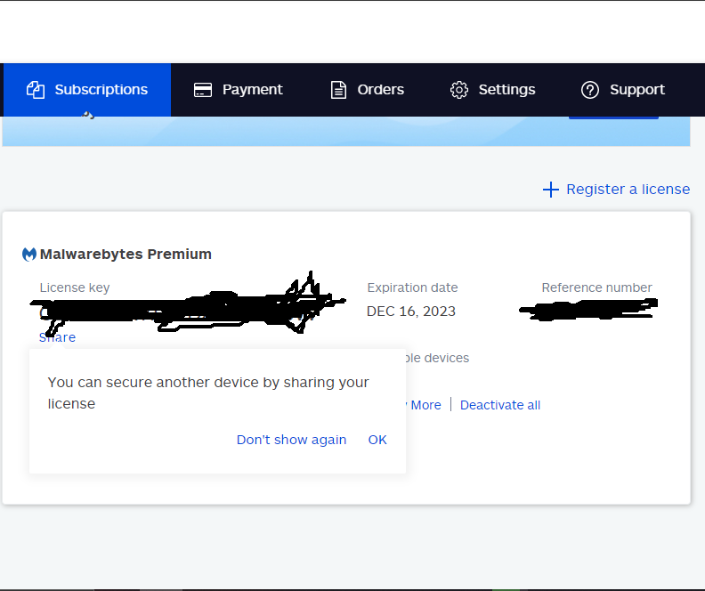Click the License key label

[75, 287]
